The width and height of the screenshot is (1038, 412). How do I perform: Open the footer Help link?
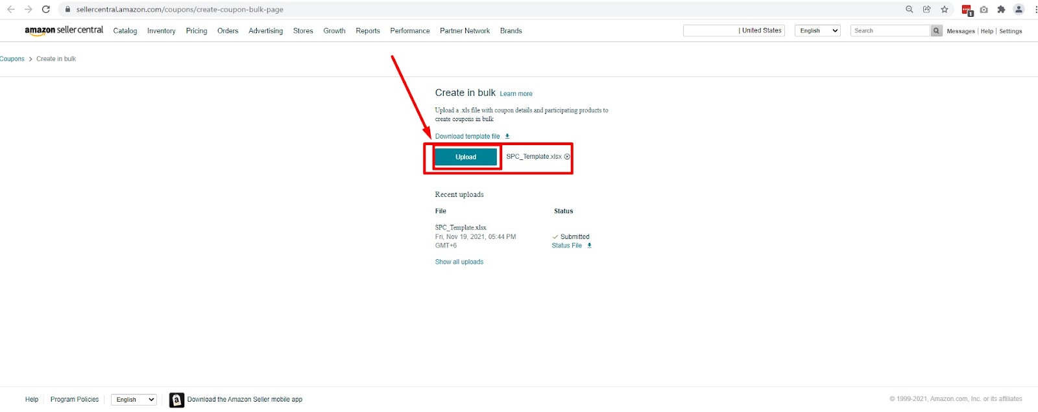click(x=32, y=400)
